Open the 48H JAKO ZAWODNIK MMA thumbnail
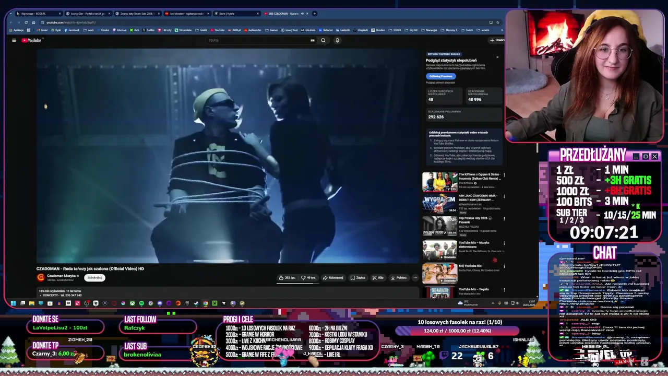This screenshot has height=376, width=668. coord(439,205)
